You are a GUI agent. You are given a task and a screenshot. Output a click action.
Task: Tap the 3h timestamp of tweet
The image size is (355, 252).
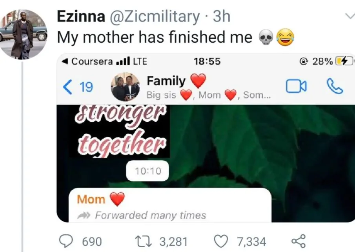pos(222,16)
